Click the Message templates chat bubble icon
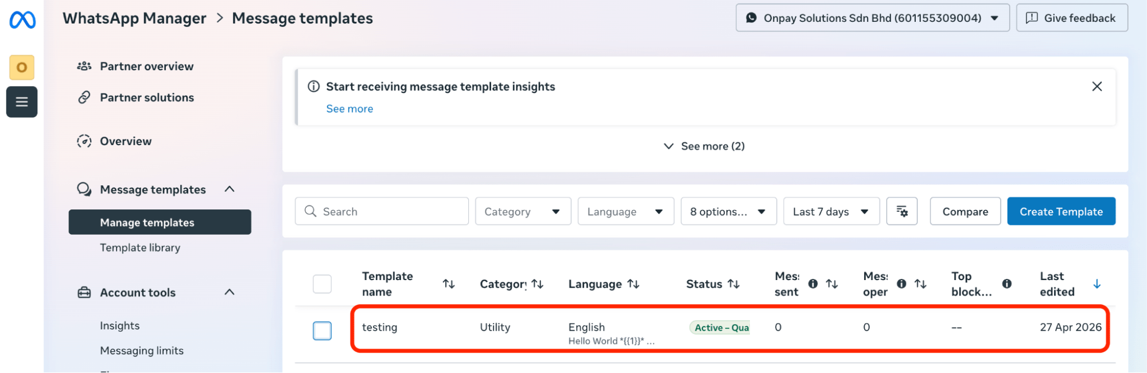The width and height of the screenshot is (1147, 373). [x=84, y=189]
